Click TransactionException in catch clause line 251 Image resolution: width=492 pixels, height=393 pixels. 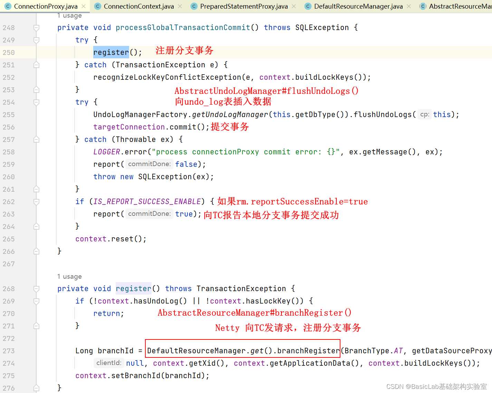[x=161, y=65]
